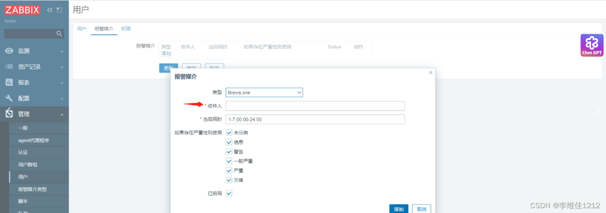Click the fanlei username text

point(10,21)
